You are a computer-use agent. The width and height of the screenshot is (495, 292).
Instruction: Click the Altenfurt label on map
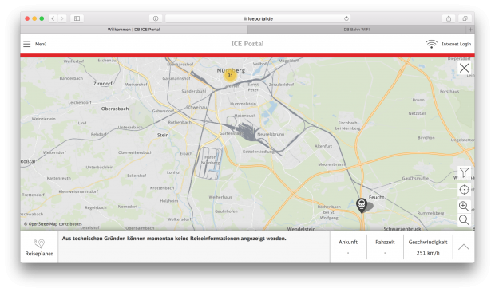323,146
